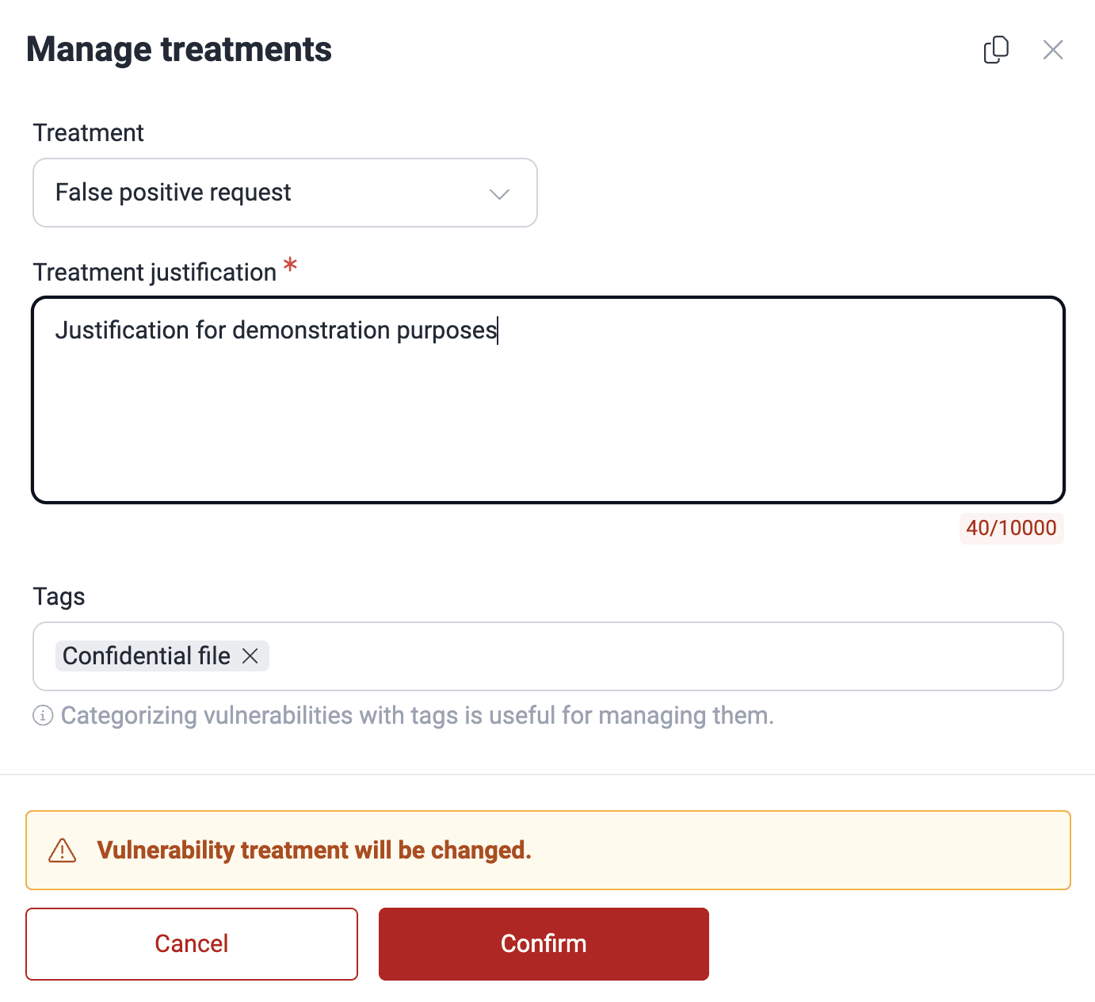Open the Treatment dropdown

point(285,193)
